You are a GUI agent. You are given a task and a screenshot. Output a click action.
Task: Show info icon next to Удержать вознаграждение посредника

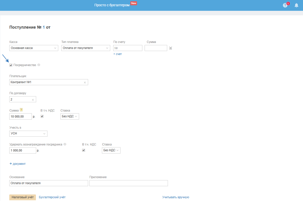(65, 144)
